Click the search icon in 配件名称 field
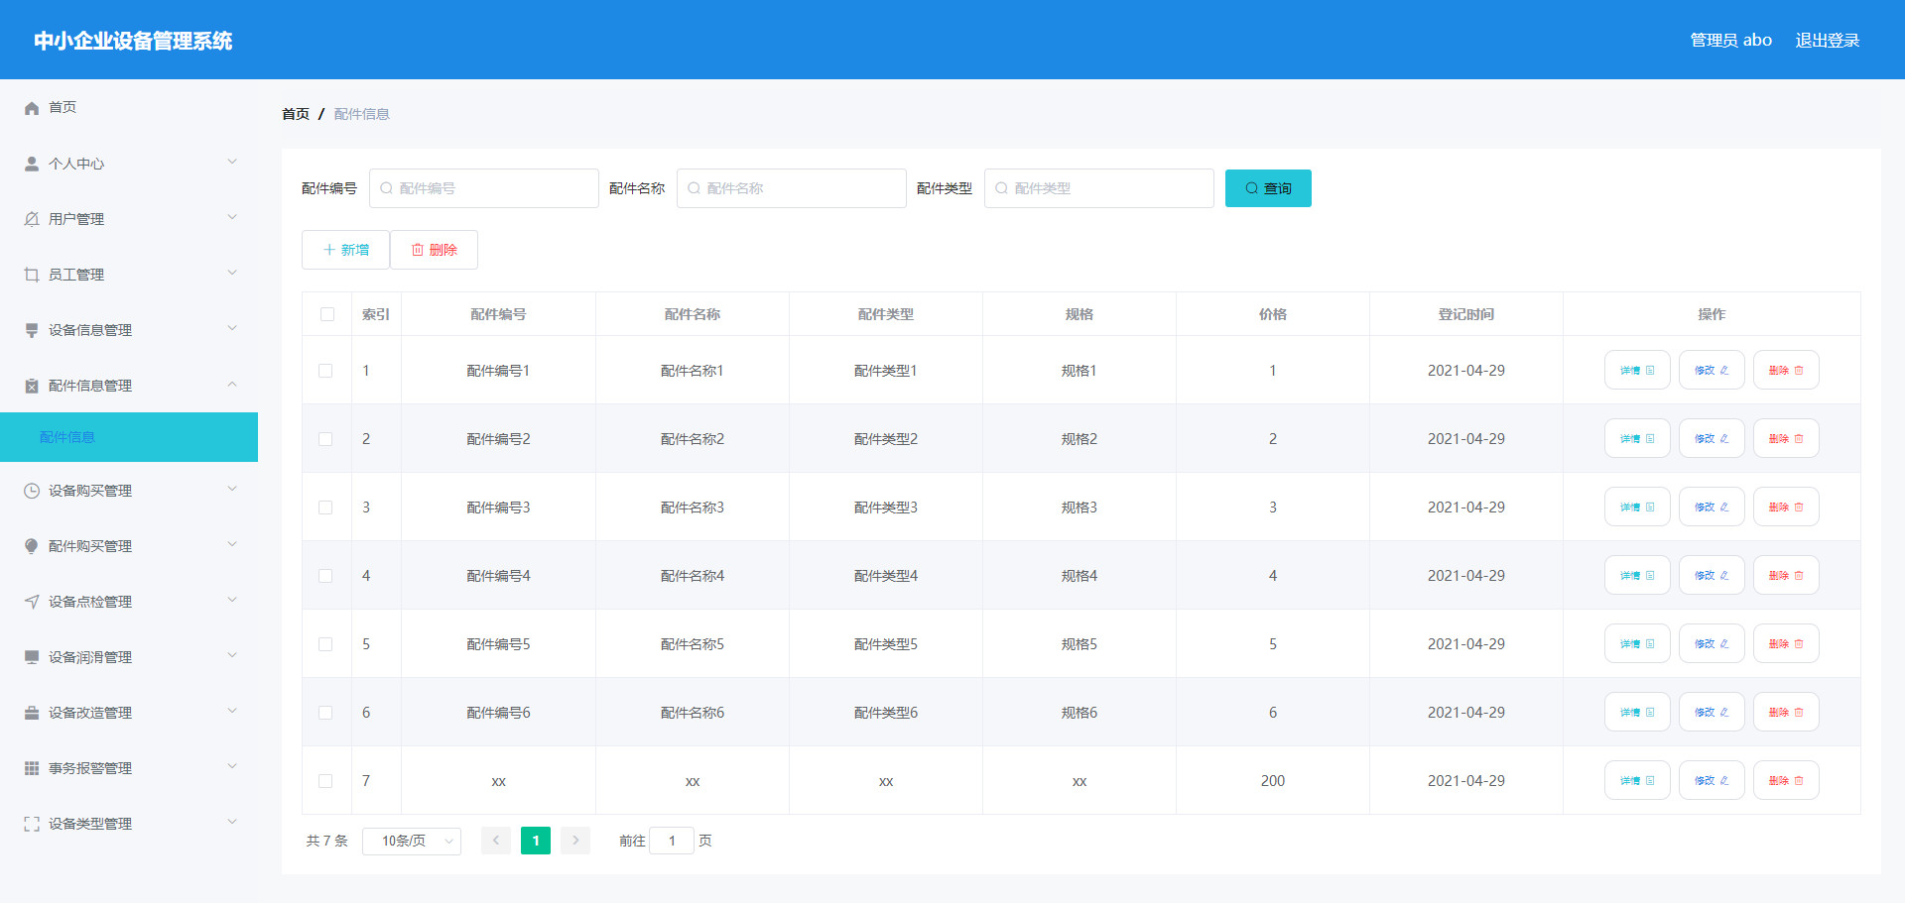Image resolution: width=1905 pixels, height=903 pixels. [x=695, y=188]
